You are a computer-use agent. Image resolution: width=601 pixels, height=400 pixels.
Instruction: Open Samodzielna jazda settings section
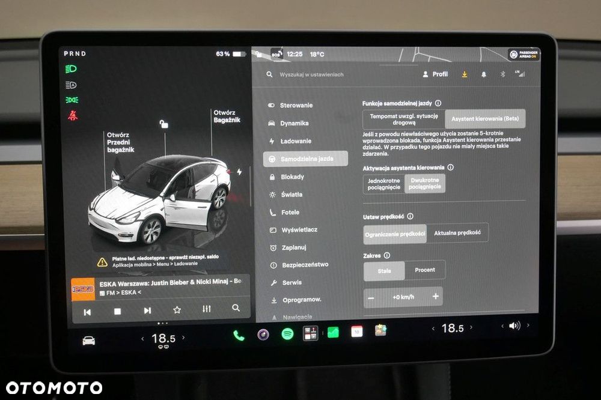click(x=305, y=159)
